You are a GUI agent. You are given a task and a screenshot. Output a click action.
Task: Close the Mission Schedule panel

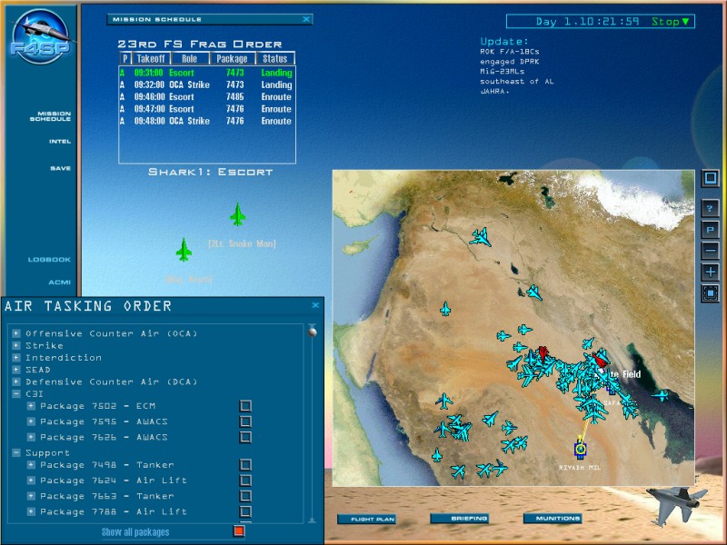coord(306,19)
